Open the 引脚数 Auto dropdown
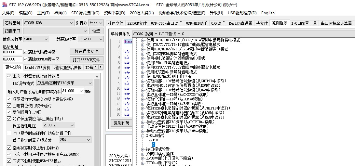Viewport: 355px width, 166px height. tap(96, 23)
